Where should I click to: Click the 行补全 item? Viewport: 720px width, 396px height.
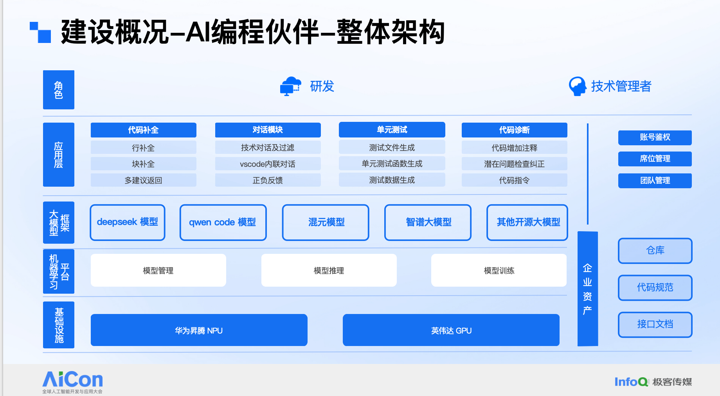click(144, 148)
